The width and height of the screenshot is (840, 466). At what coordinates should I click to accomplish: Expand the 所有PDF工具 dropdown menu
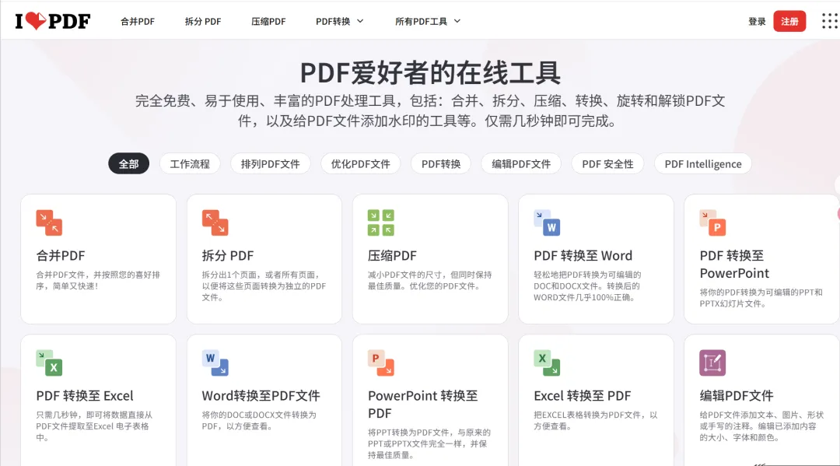[x=428, y=22]
